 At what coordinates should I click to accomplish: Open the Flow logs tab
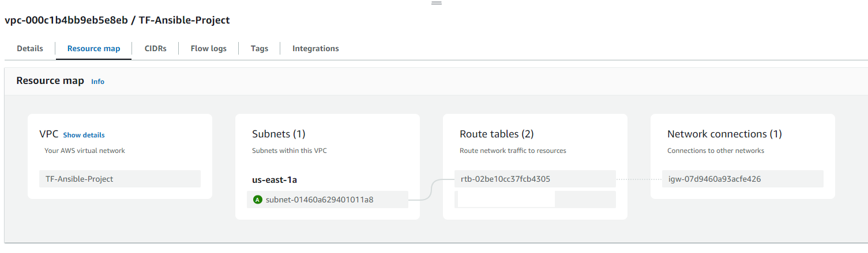(208, 48)
